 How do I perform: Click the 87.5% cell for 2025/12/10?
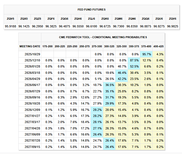[x=134, y=60]
